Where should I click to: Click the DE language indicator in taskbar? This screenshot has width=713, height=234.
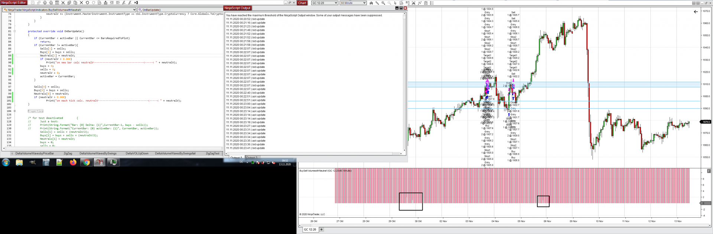pos(241,162)
